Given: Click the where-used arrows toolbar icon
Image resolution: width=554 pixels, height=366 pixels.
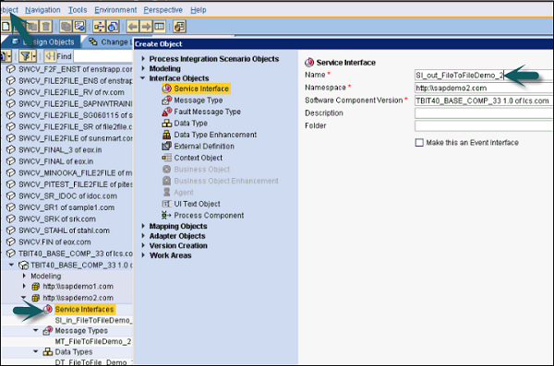Looking at the screenshot, I should 99,27.
